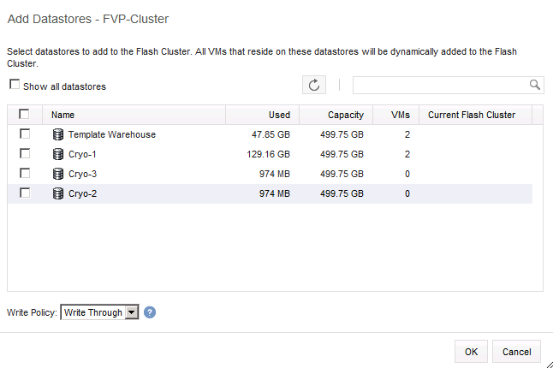Check the Cryo-2 row checkbox
Viewport: 553px width, 368px height.
click(x=25, y=193)
